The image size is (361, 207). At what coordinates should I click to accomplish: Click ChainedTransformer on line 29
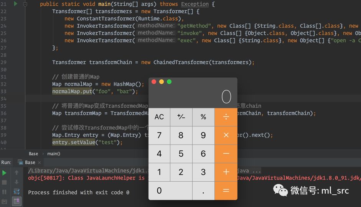coord(181,62)
